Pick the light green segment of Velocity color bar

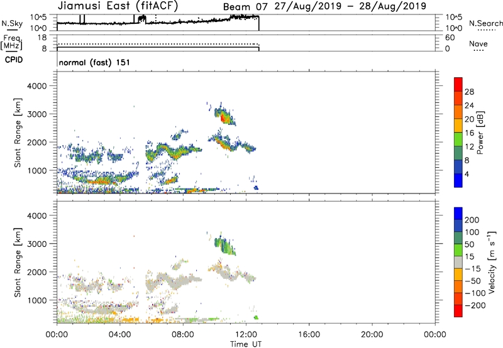coord(458,250)
